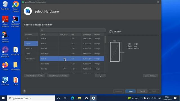Sort by Name column header
Image resolution: width=180 pixels, height=101 pixels.
[49, 34]
